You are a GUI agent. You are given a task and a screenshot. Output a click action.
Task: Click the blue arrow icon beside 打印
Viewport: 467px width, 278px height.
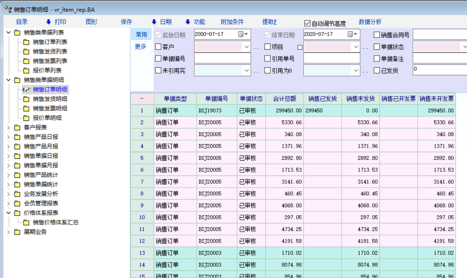point(48,22)
